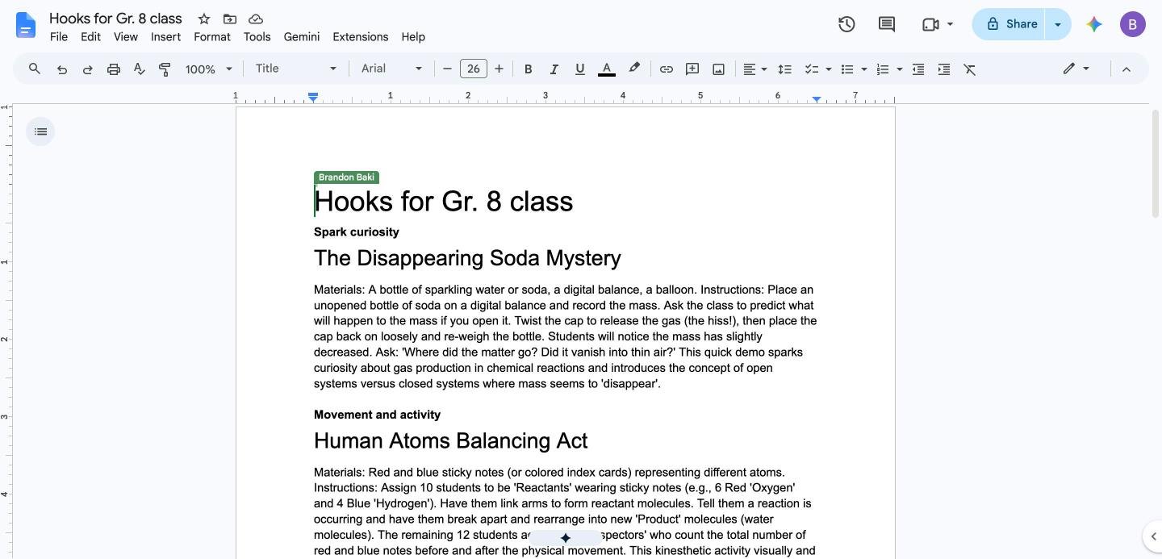Activate the paint format tool
Image resolution: width=1162 pixels, height=559 pixels.
coord(165,69)
